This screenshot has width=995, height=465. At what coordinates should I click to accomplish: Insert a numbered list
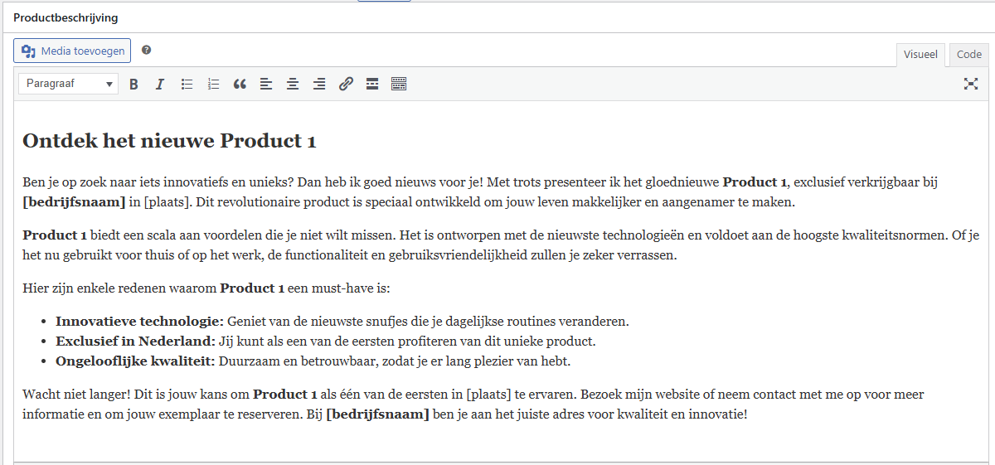(213, 84)
